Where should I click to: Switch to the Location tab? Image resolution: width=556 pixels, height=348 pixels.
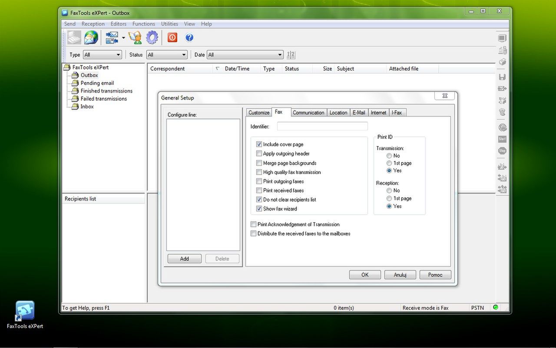pyautogui.click(x=338, y=113)
